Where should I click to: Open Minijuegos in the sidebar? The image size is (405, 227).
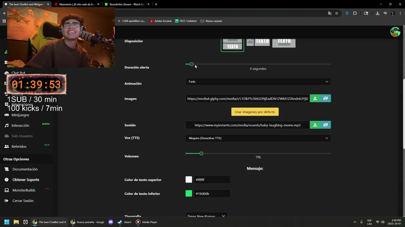tap(20, 115)
